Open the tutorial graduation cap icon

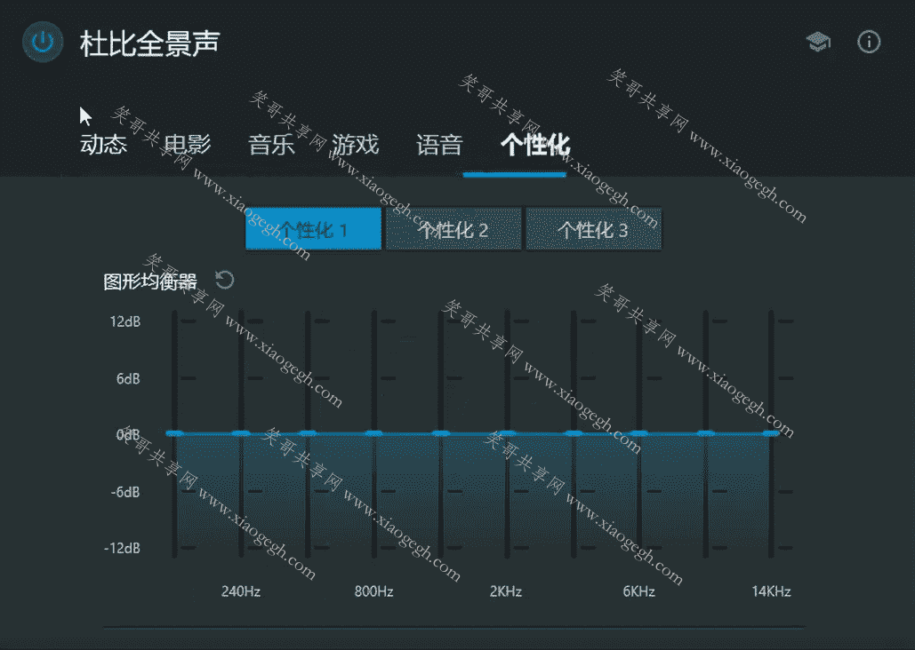pyautogui.click(x=818, y=42)
